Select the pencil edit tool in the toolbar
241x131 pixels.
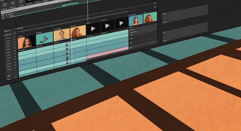pos(21,2)
